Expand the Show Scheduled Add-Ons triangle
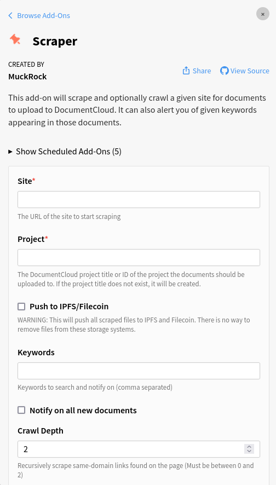Image resolution: width=276 pixels, height=485 pixels. 10,152
